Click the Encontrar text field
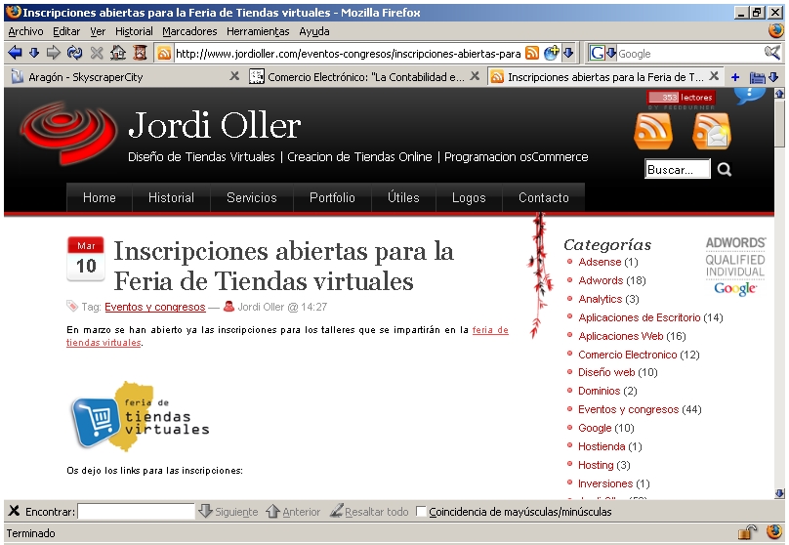789x545 pixels. pyautogui.click(x=136, y=511)
